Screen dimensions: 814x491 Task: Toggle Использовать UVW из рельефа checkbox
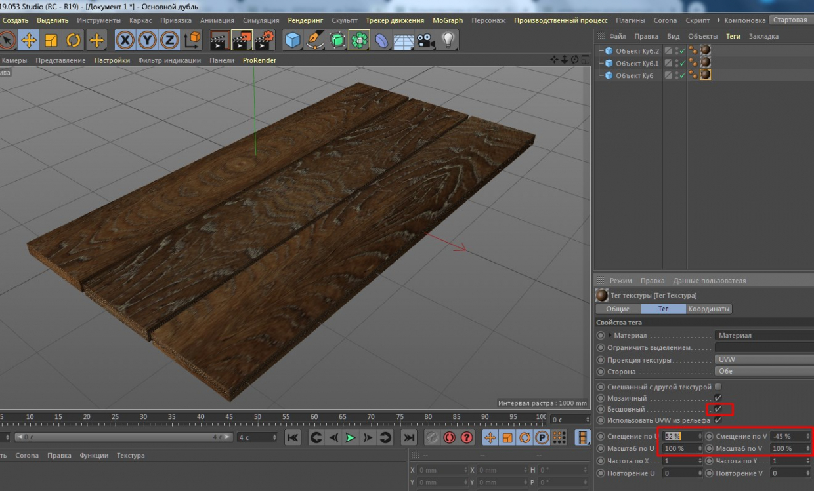718,420
